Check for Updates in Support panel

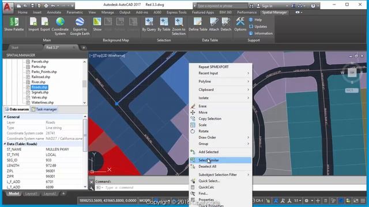pyautogui.click(x=258, y=26)
